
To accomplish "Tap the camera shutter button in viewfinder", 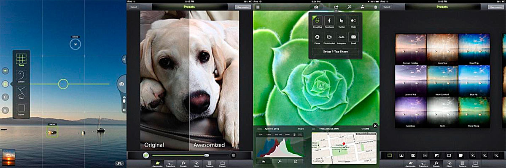I will 122,84.
